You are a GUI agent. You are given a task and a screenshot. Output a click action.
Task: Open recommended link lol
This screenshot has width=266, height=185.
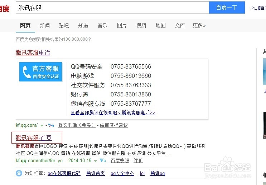(142, 173)
